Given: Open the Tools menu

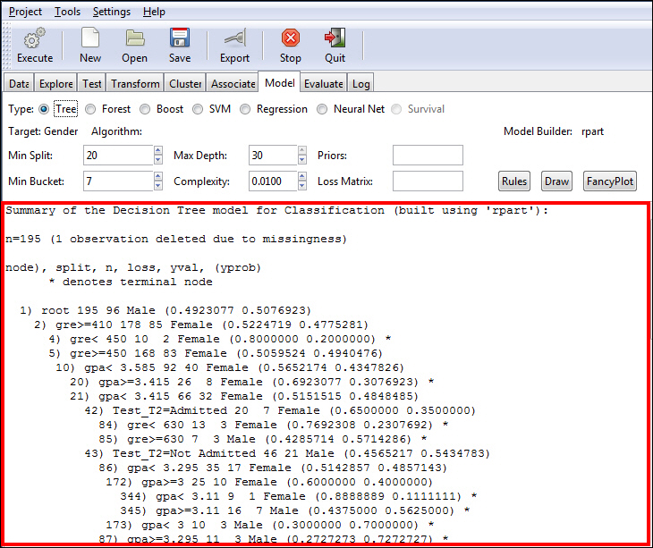Looking at the screenshot, I should point(67,12).
